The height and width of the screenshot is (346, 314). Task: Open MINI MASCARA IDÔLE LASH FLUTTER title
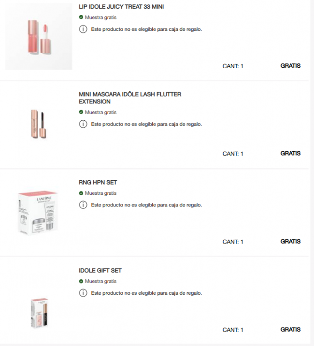(x=130, y=98)
